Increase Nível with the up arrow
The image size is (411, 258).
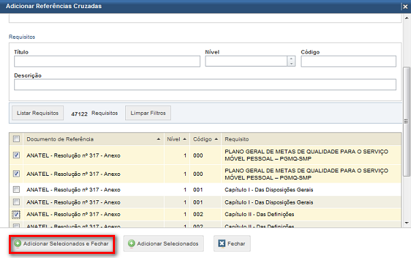click(291, 58)
